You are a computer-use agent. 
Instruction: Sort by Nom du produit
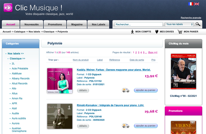(x=81, y=60)
